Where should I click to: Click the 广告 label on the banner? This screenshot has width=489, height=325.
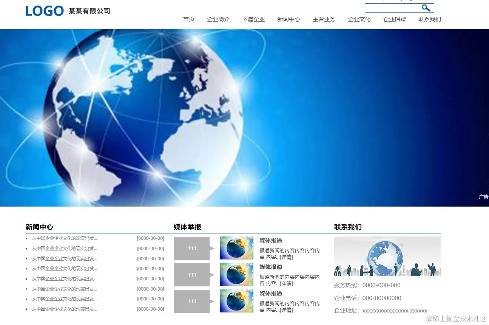[x=483, y=196]
